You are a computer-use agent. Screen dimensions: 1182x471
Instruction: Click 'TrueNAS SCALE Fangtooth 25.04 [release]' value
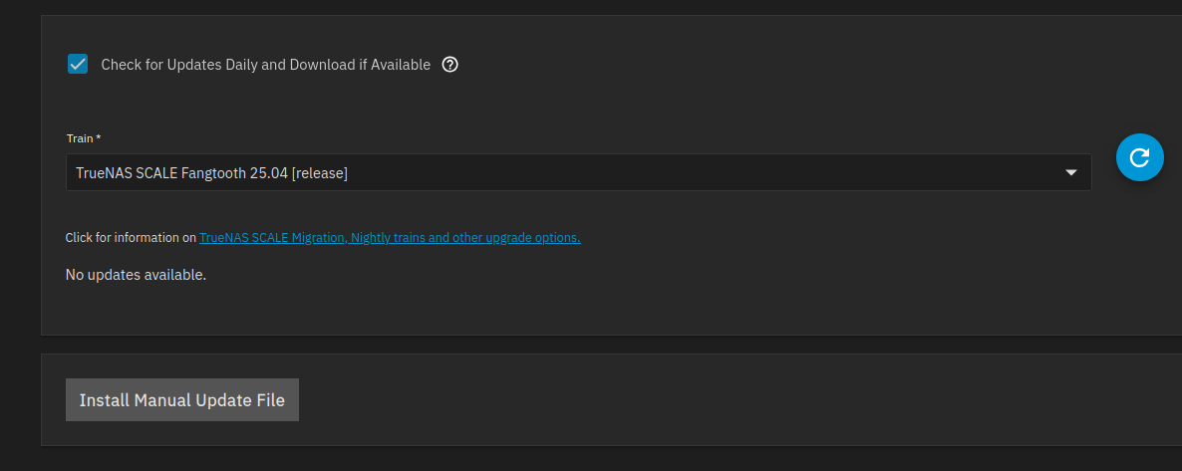211,173
